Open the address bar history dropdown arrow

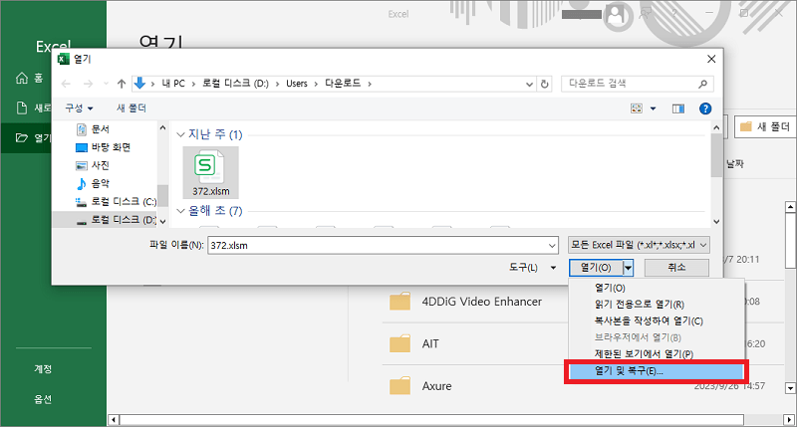point(529,84)
